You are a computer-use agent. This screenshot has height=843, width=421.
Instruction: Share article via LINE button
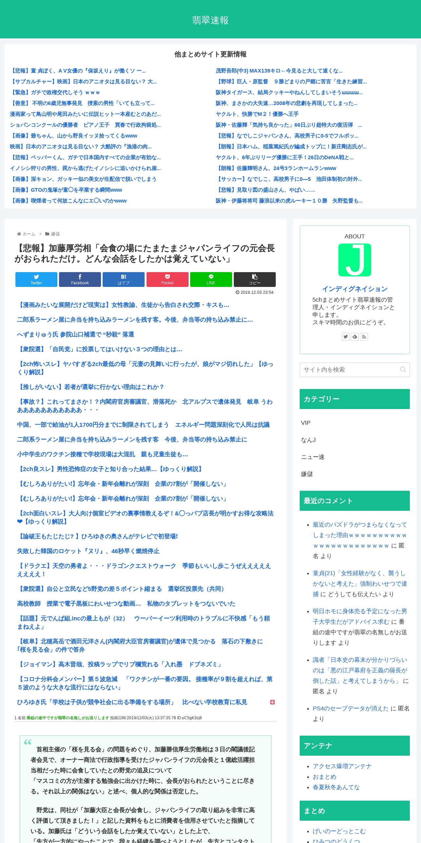211,279
